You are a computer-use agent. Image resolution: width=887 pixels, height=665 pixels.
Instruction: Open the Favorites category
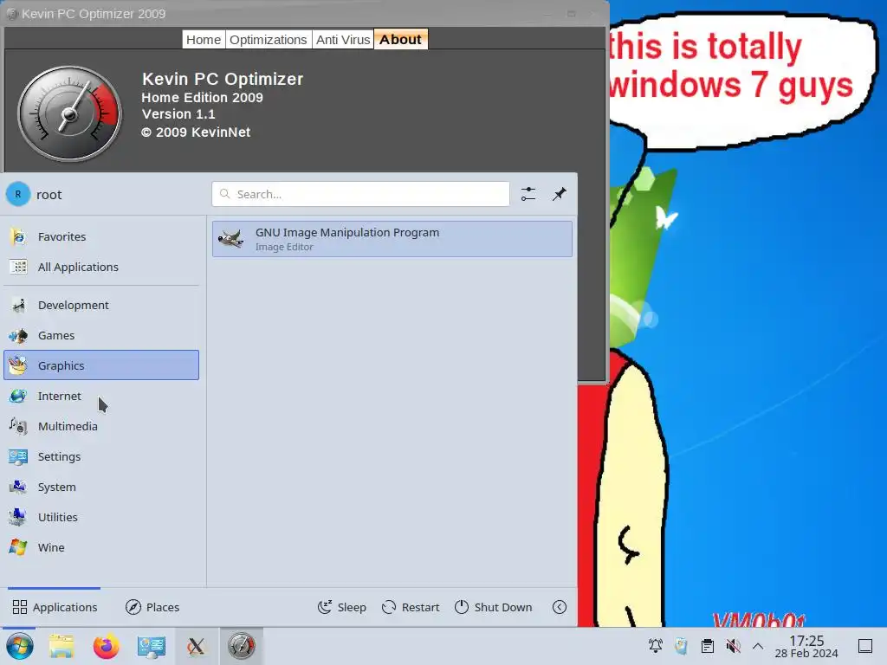[x=101, y=236]
